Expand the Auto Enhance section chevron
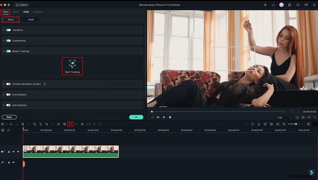This screenshot has width=318, height=180. pyautogui.click(x=4, y=105)
